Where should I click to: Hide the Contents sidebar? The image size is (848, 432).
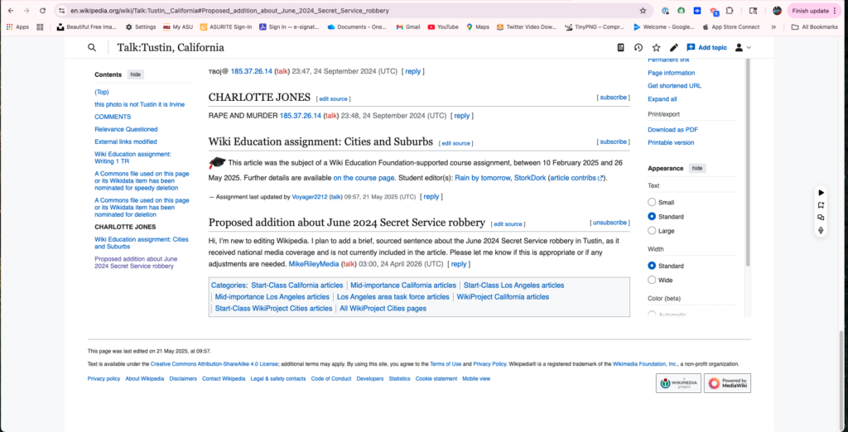tap(136, 74)
